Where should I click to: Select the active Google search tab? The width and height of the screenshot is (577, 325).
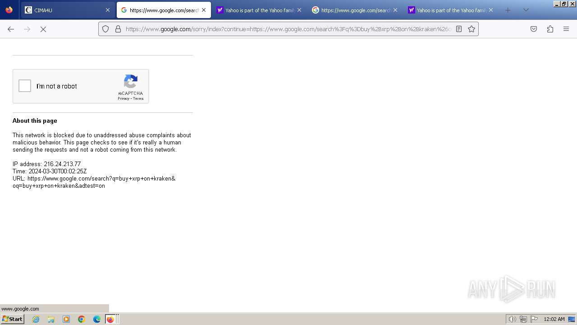coord(164,10)
